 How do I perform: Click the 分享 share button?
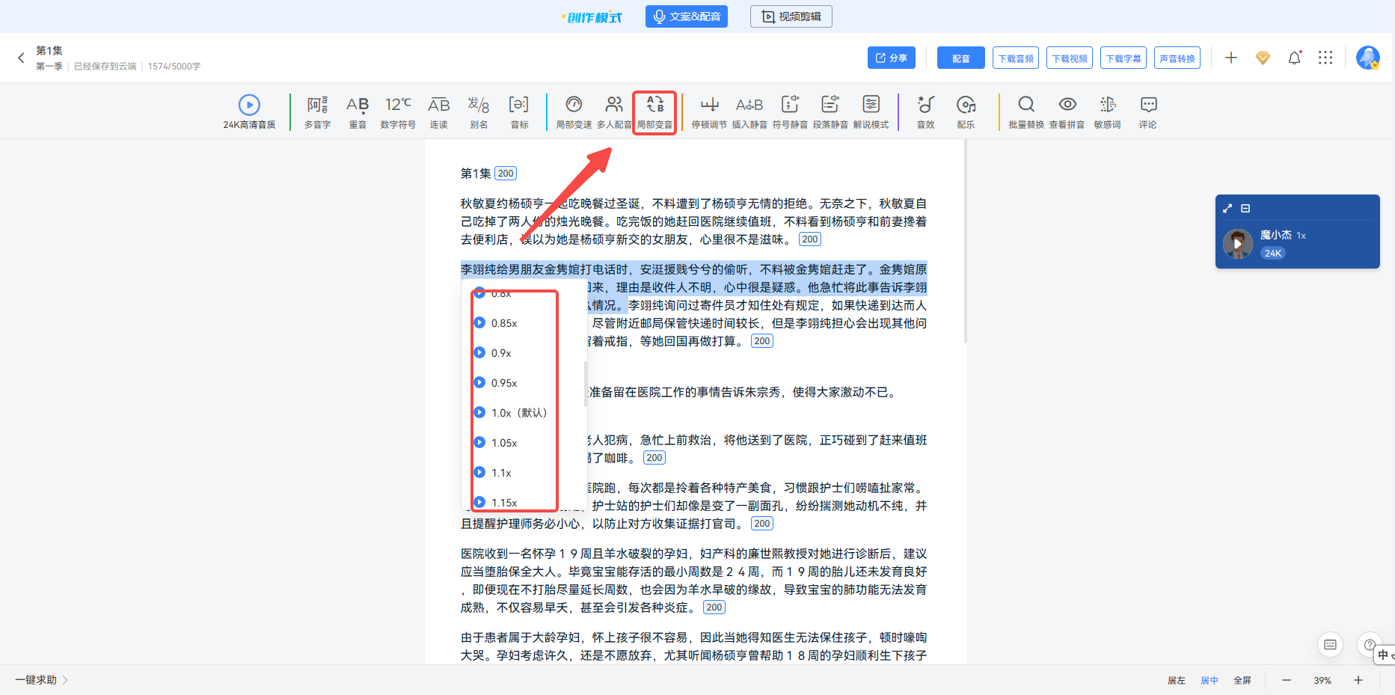tap(892, 58)
